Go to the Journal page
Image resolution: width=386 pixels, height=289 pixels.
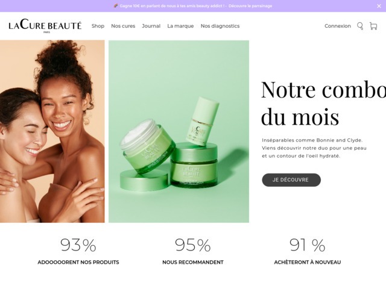click(151, 26)
